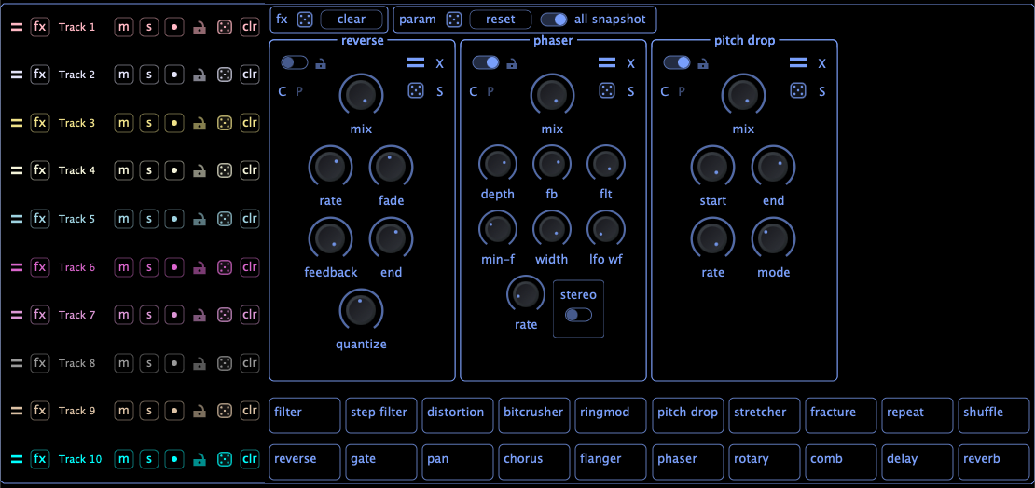This screenshot has width=1035, height=488.
Task: Disable the pitch drop power switch
Action: tap(677, 62)
